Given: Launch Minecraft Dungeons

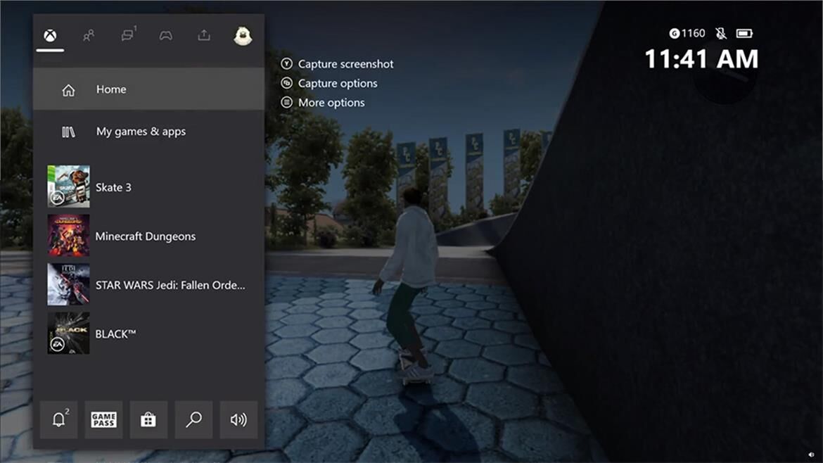Looking at the screenshot, I should [x=148, y=236].
